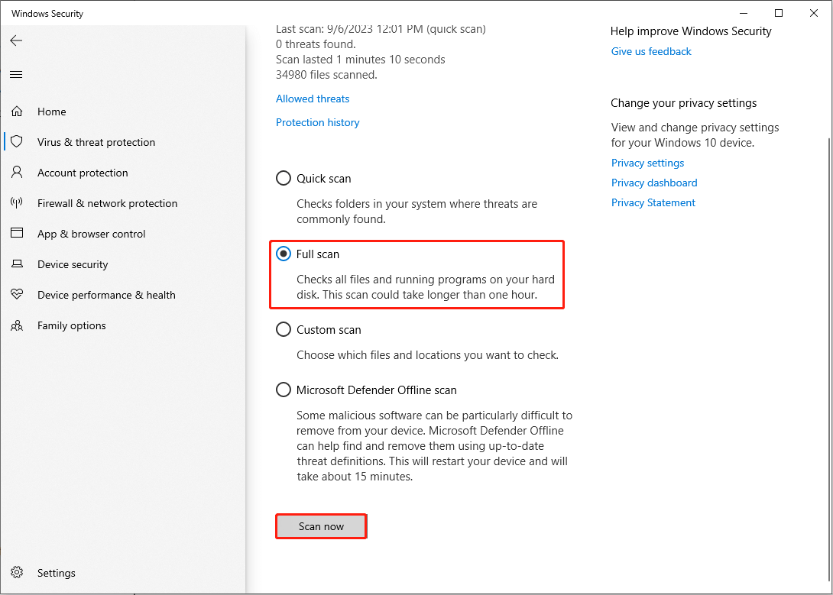Open the Privacy dashboard link

(654, 183)
